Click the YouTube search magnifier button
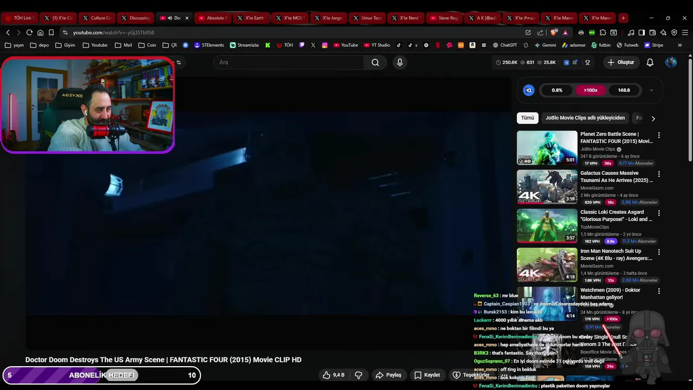The width and height of the screenshot is (693, 390). 375,62
